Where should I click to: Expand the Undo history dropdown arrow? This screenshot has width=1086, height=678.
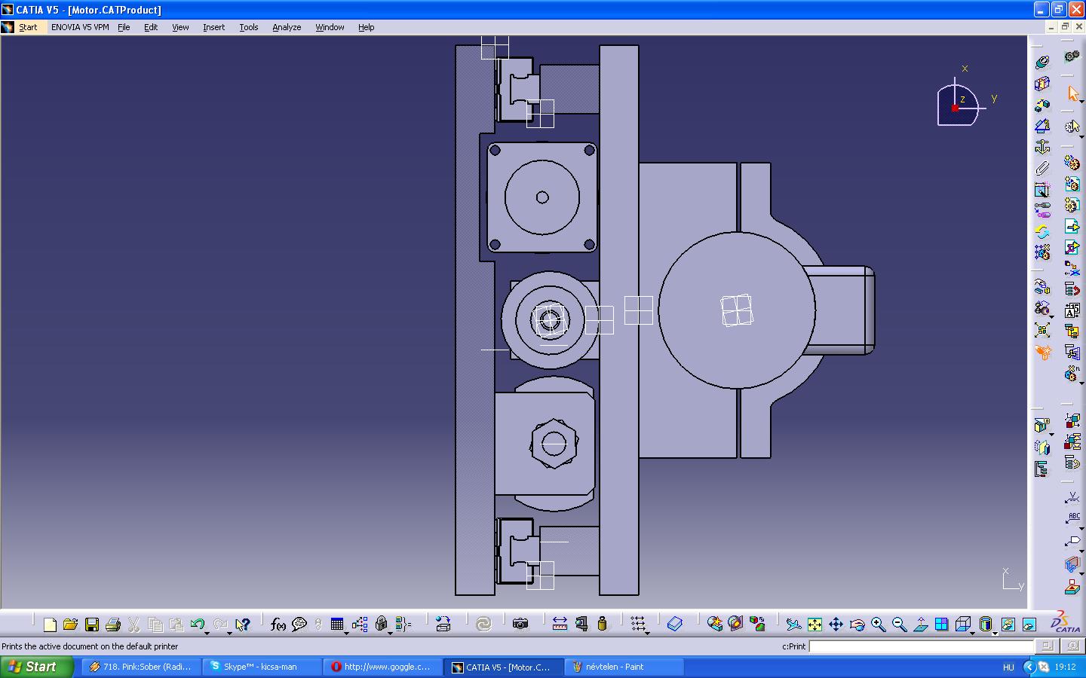(207, 633)
